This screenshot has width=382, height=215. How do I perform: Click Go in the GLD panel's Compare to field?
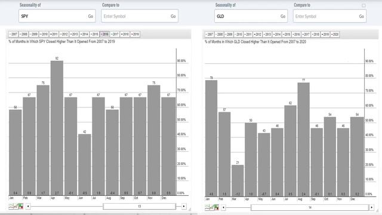(x=361, y=16)
